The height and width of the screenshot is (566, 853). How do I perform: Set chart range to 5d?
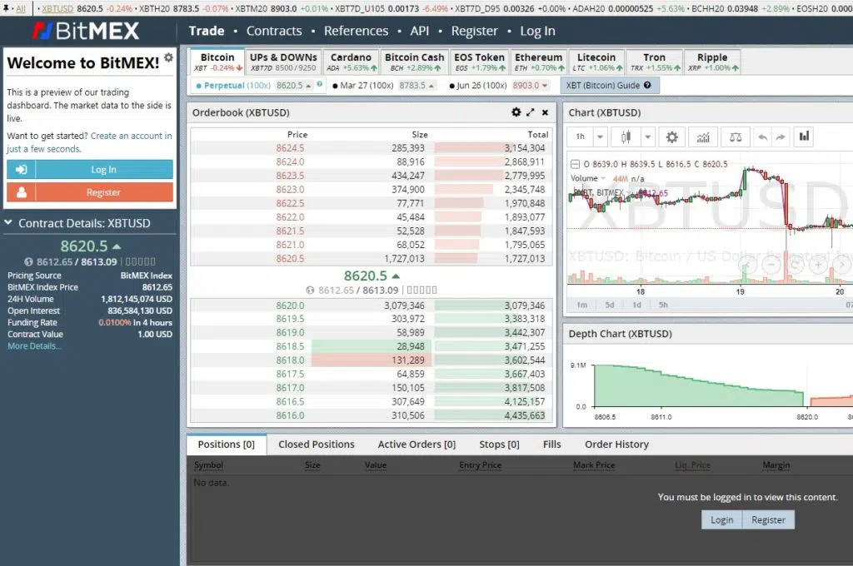point(609,305)
